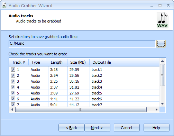Go to previous step with Back button

71,128
